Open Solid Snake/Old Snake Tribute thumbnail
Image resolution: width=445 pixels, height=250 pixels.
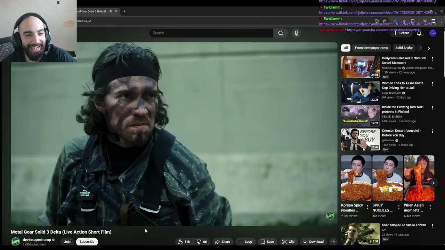tap(360, 234)
